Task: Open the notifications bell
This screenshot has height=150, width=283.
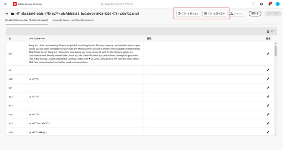Action: [x=270, y=4]
